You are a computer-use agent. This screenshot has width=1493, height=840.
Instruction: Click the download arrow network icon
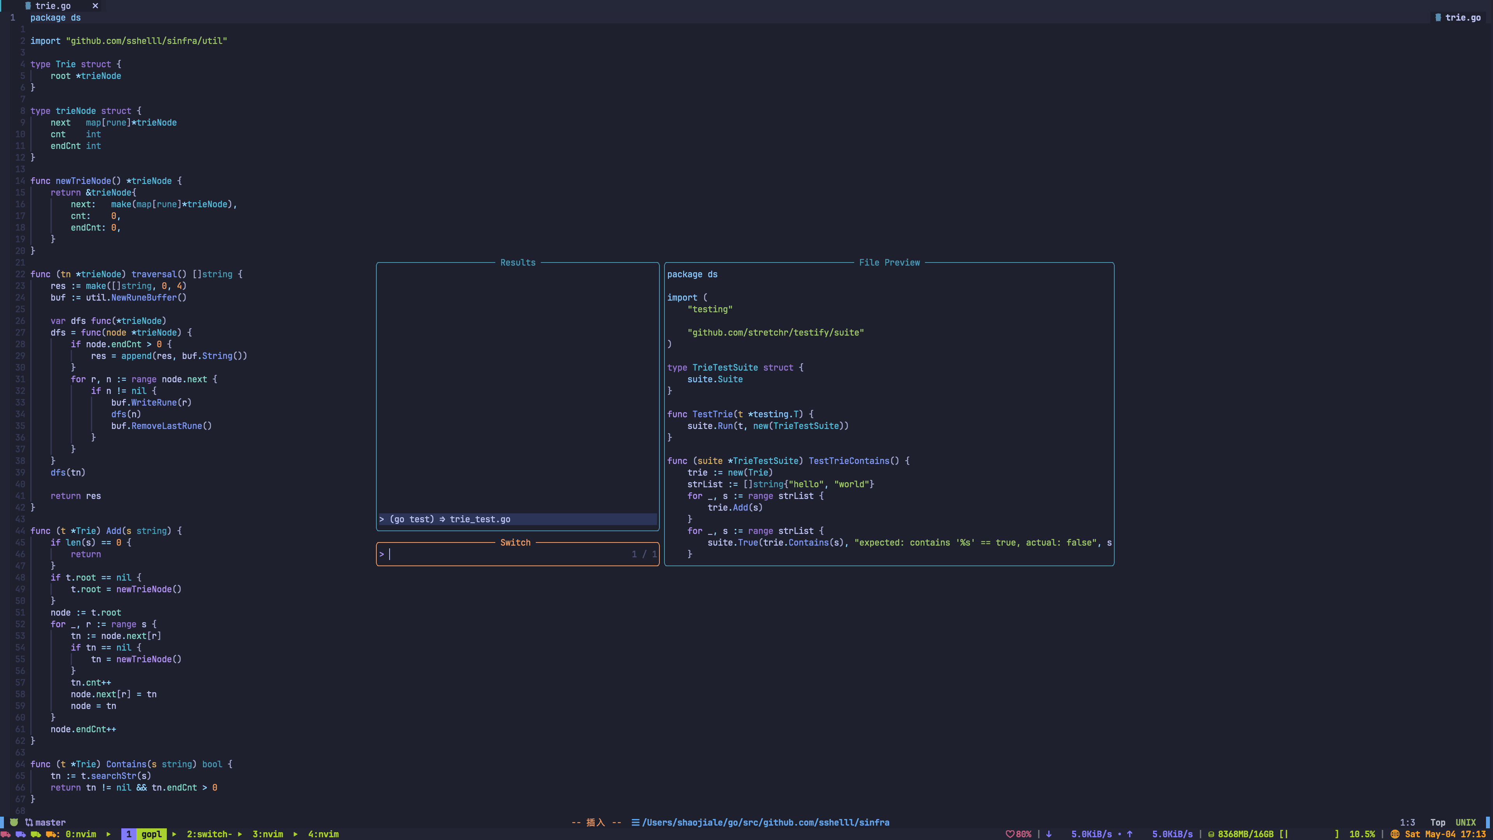coord(1049,834)
